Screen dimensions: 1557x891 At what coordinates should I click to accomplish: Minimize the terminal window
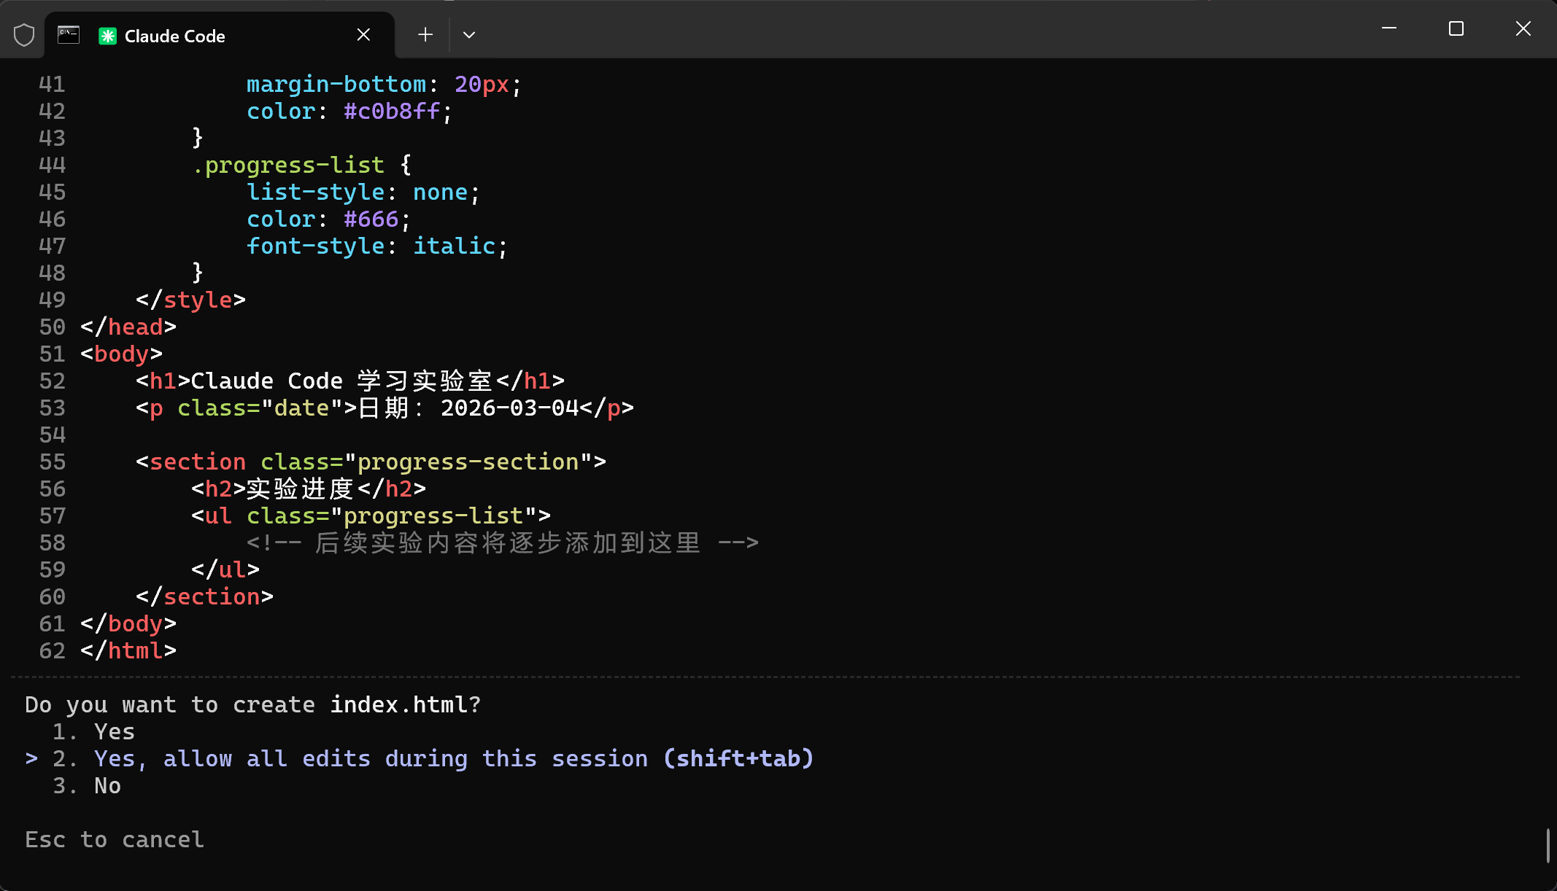pos(1389,28)
